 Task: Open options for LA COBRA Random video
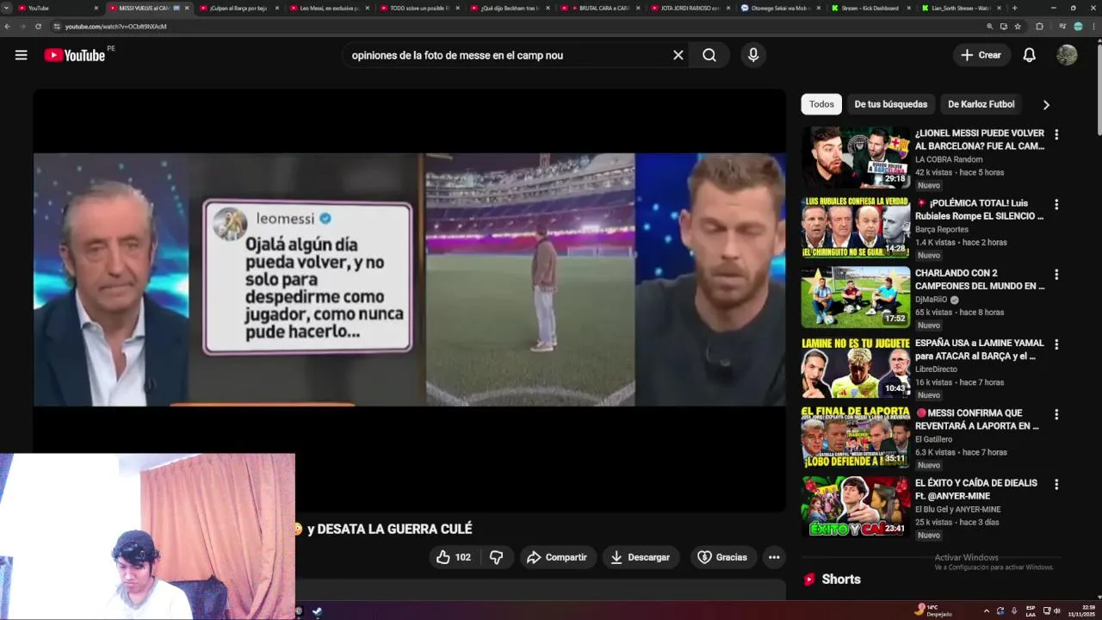tap(1056, 134)
